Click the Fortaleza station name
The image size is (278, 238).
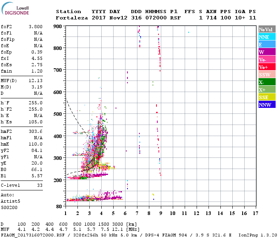point(72,18)
